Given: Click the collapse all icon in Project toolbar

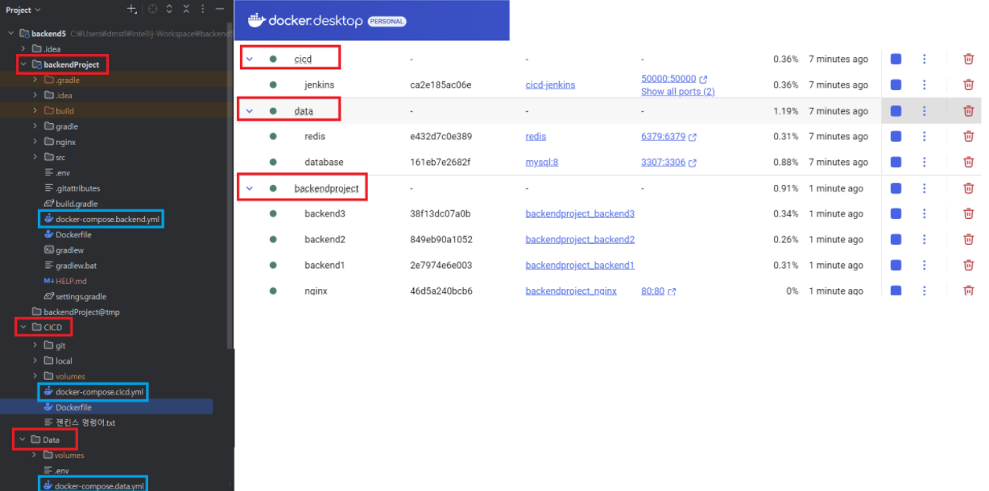Looking at the screenshot, I should [x=186, y=9].
